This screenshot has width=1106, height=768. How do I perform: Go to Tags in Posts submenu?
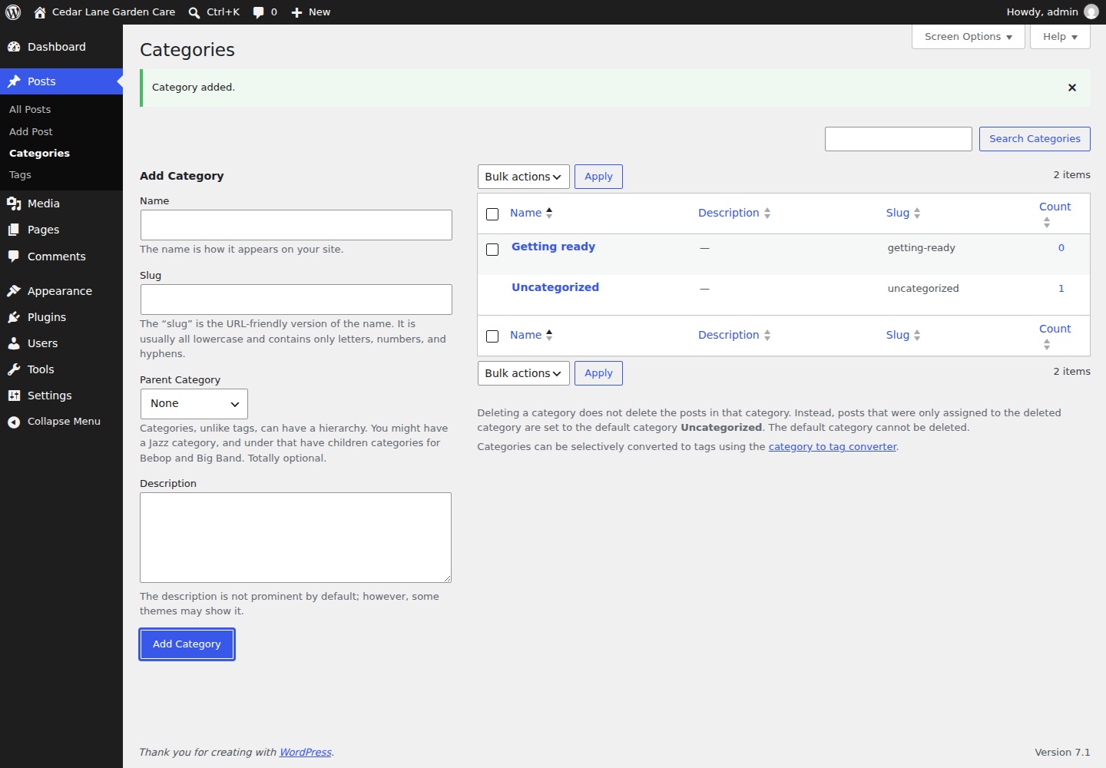(x=20, y=175)
